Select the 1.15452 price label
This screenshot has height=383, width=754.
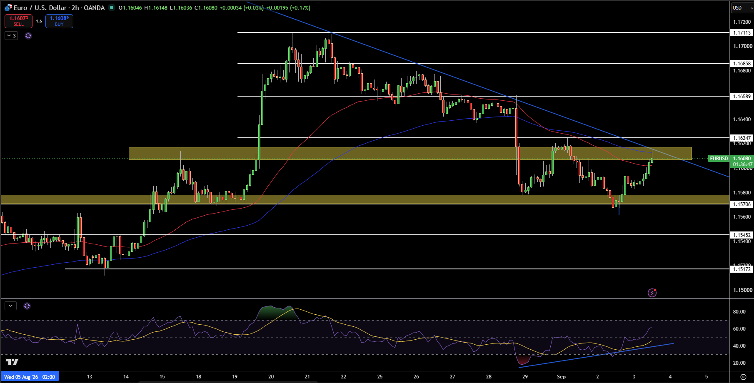742,235
